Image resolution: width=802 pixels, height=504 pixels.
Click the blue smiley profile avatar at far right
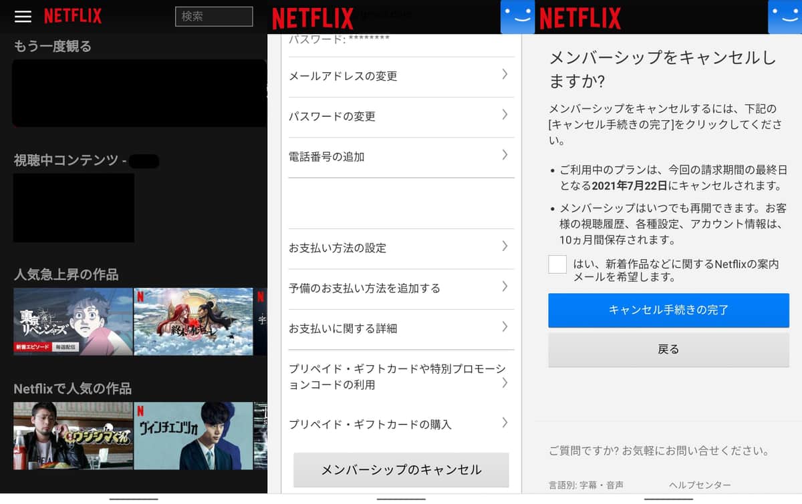[x=785, y=17]
